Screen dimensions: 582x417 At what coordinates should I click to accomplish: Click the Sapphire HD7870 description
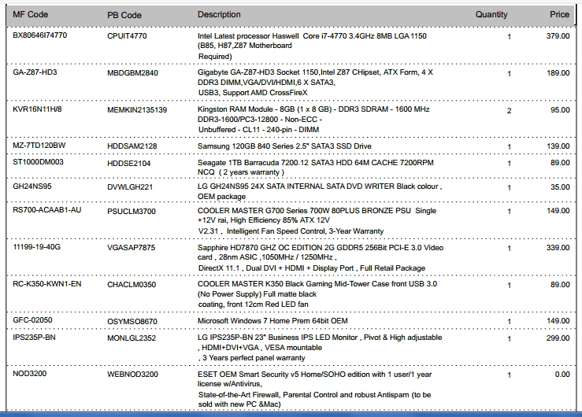click(x=321, y=257)
